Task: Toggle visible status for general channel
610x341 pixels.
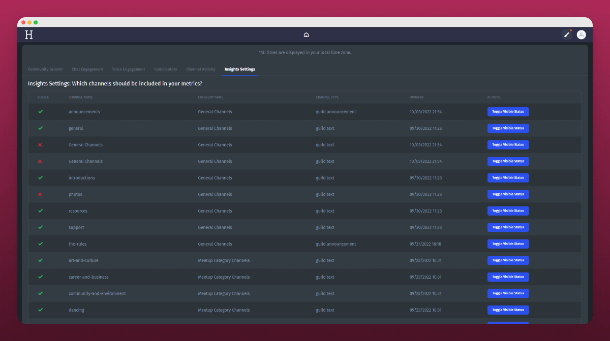Action: pos(508,128)
